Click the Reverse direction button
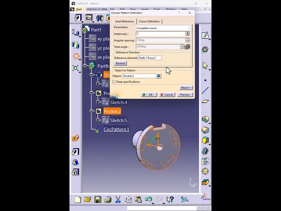The width and height of the screenshot is (281, 211). tap(120, 63)
